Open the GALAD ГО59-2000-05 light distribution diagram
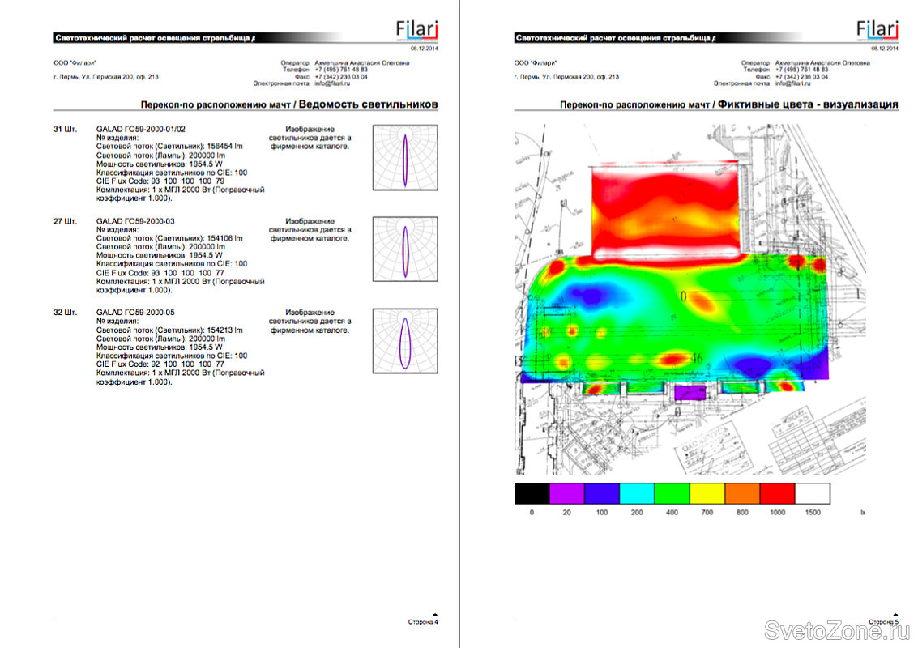The height and width of the screenshot is (648, 918). 405,341
